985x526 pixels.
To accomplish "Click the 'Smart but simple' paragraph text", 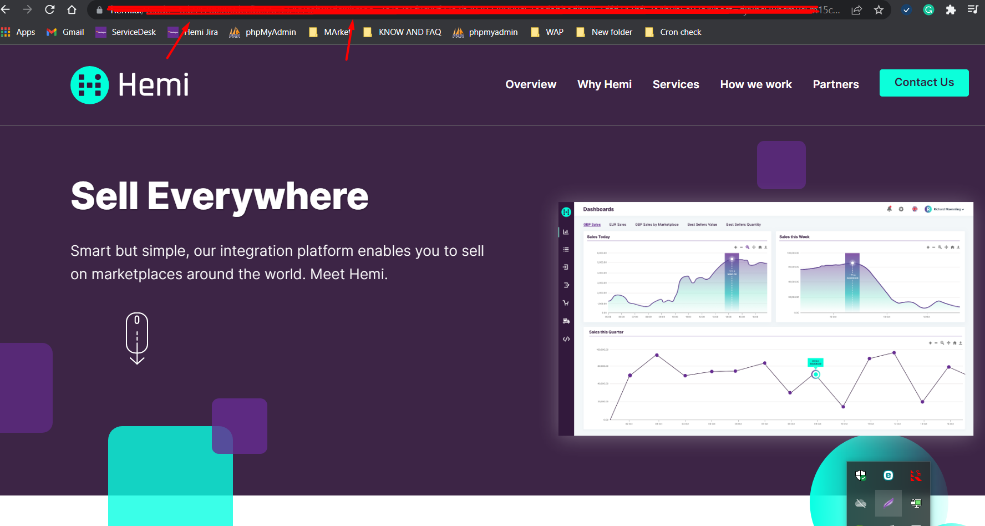I will point(277,262).
